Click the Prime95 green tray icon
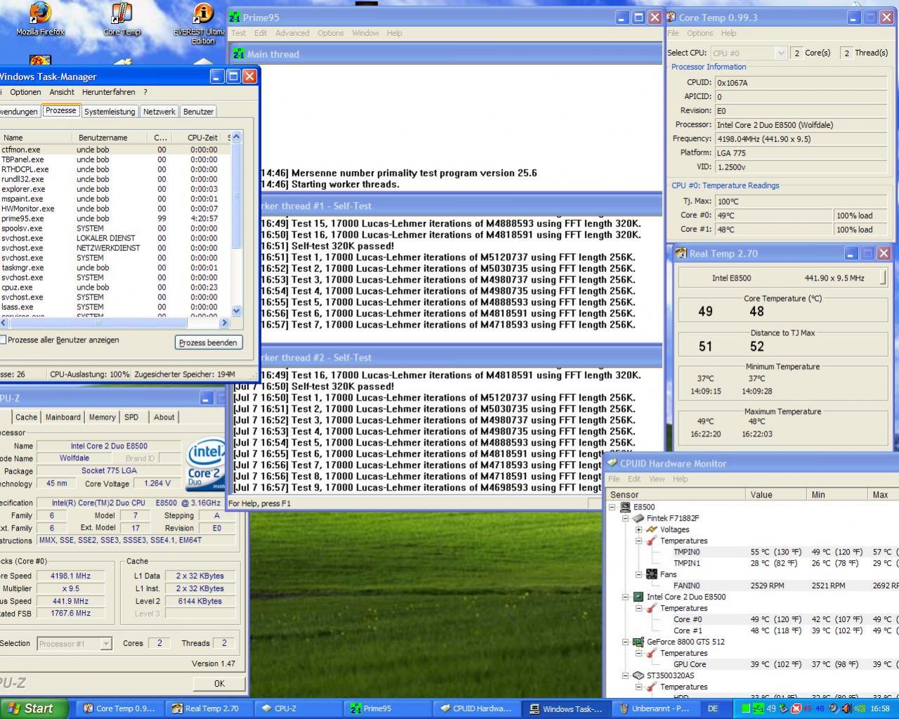The width and height of the screenshot is (899, 719). click(759, 708)
